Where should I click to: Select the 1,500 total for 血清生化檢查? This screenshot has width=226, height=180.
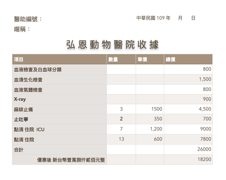click(x=205, y=79)
